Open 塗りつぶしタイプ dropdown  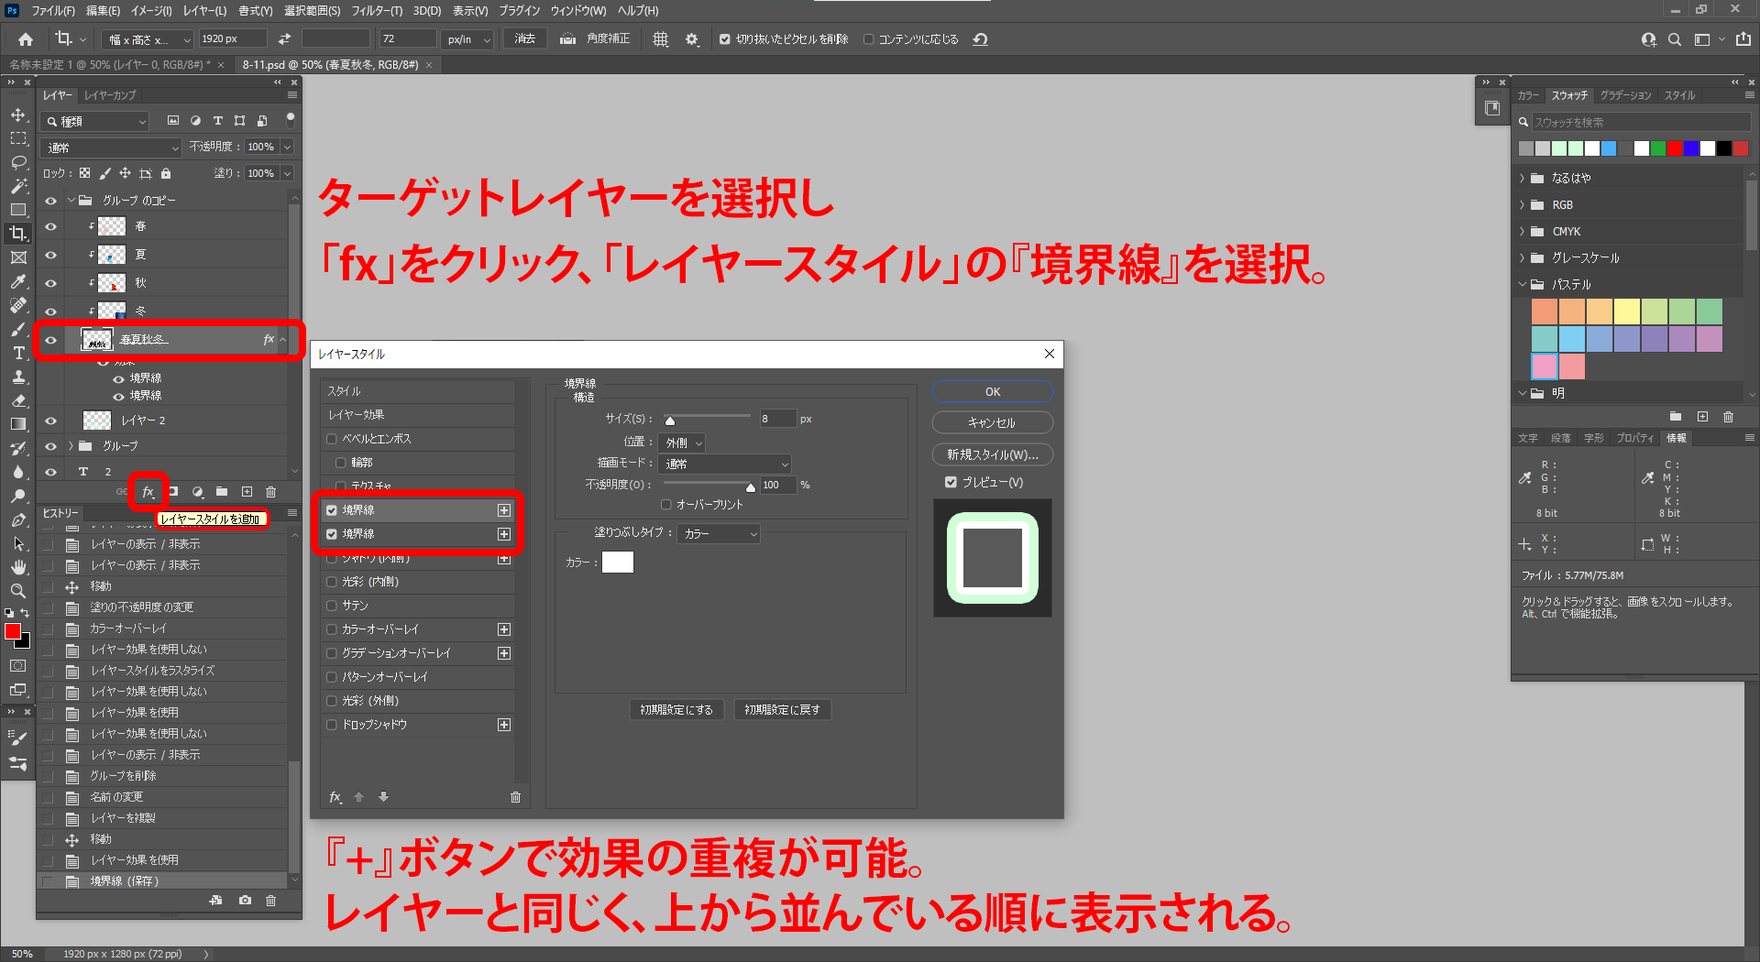719,533
